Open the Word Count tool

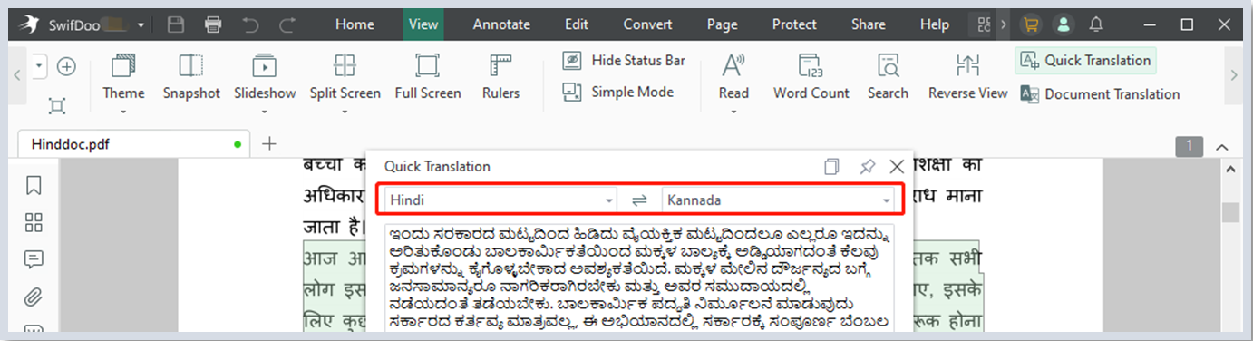tap(811, 76)
